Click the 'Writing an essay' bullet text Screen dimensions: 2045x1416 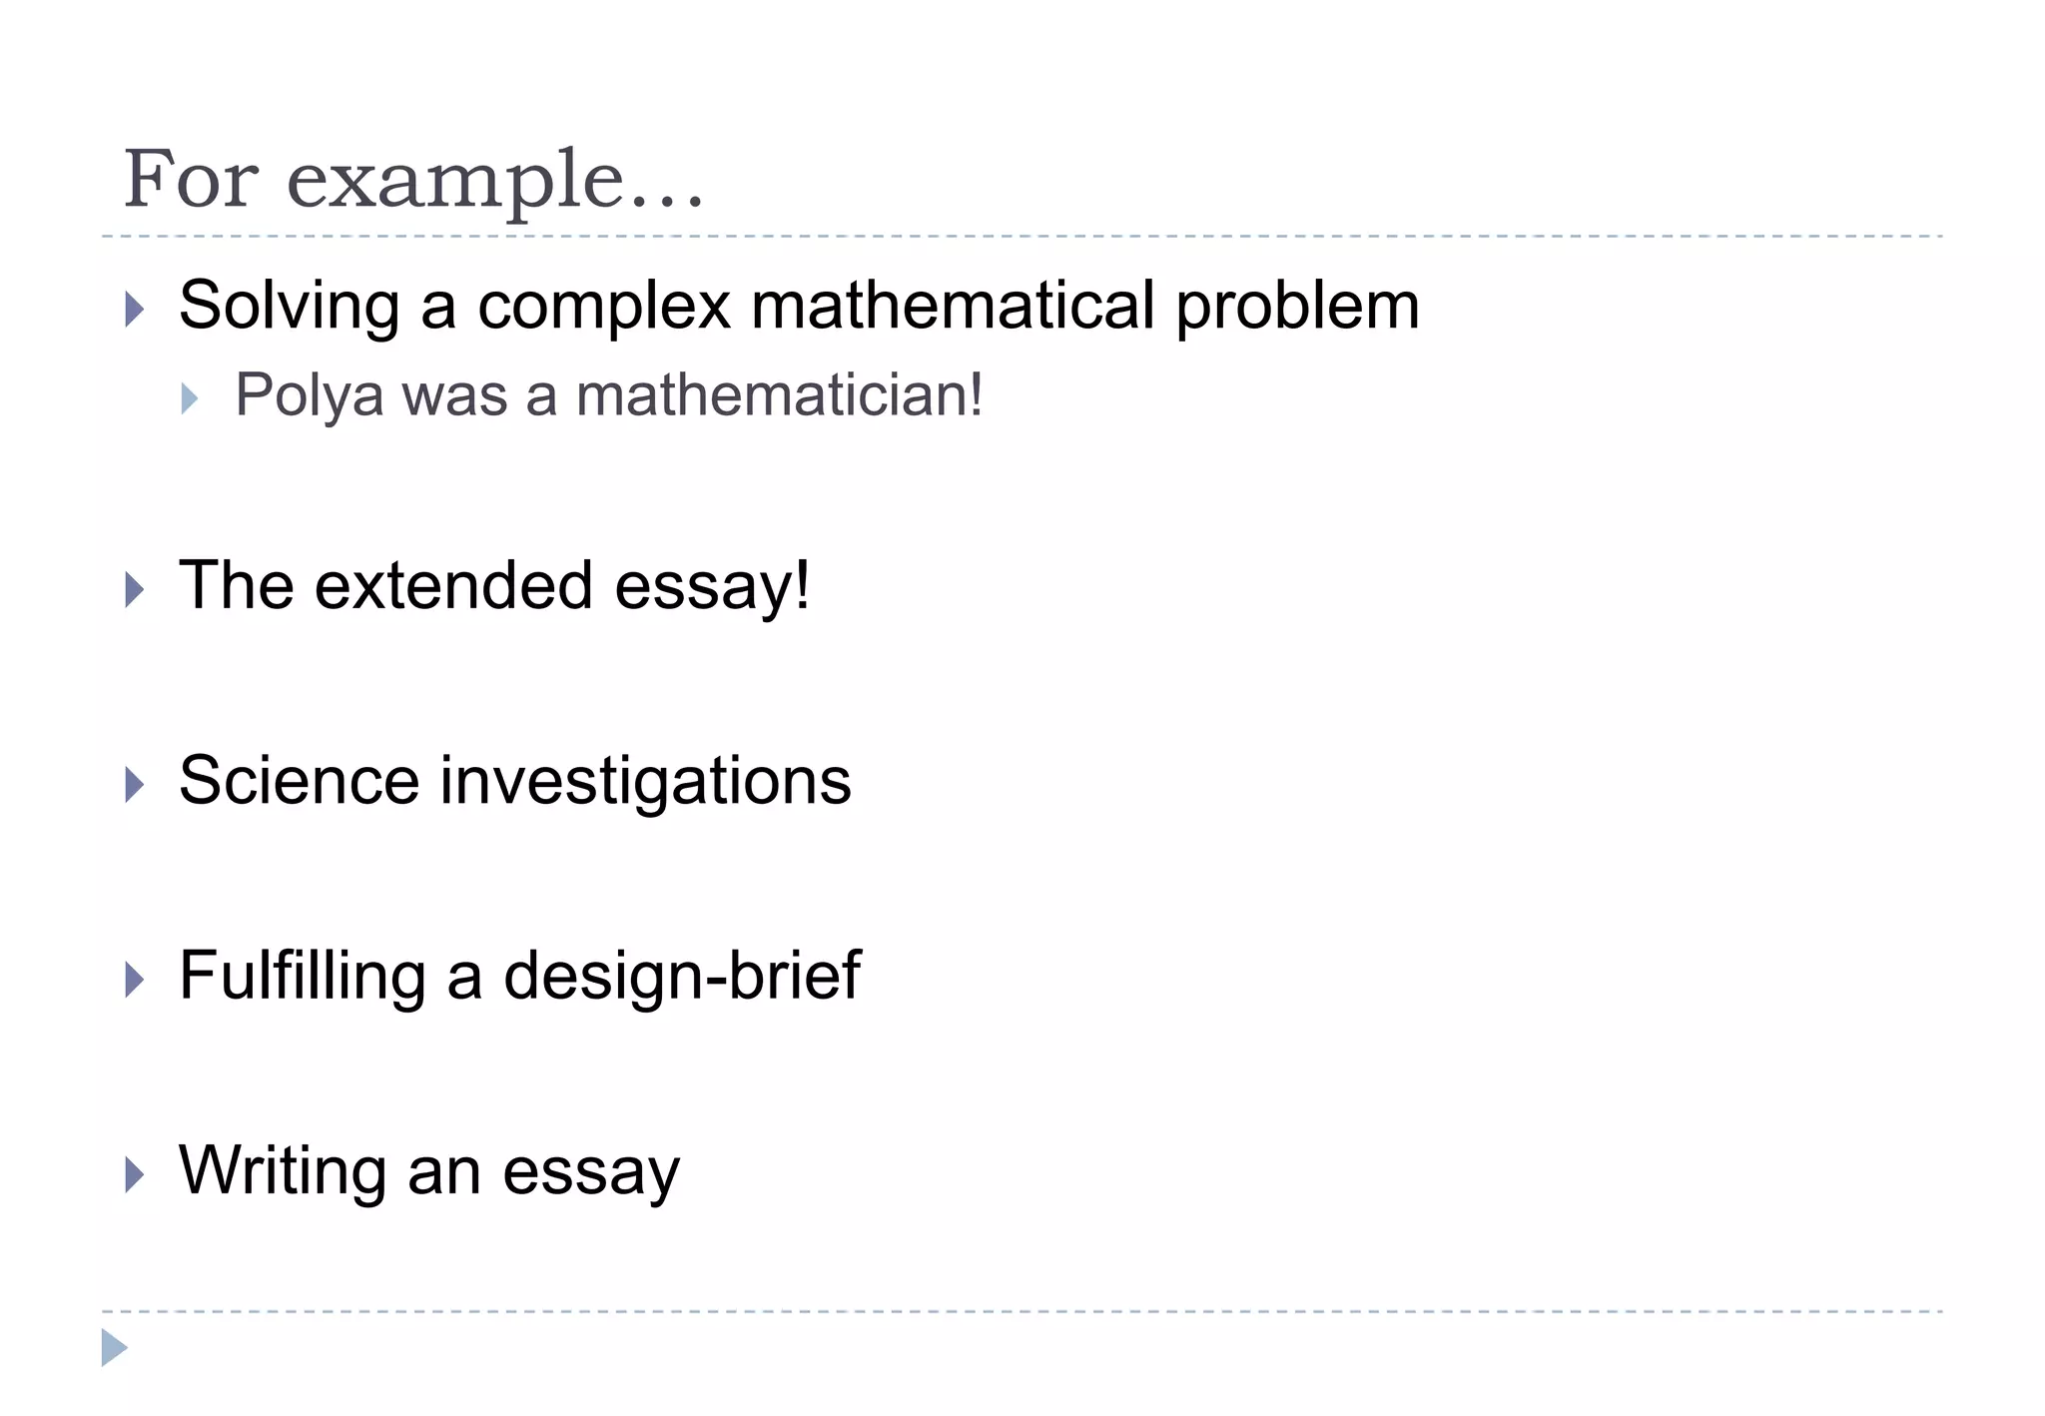click(x=429, y=1170)
